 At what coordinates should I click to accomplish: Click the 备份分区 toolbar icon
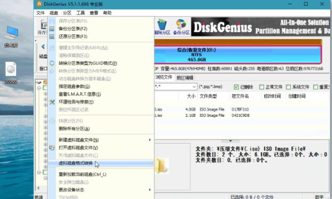point(181,24)
